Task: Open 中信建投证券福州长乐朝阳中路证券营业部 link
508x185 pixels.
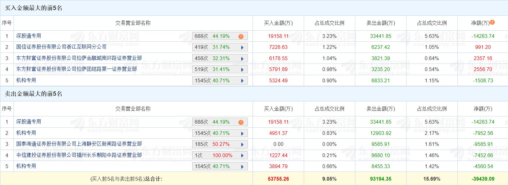Action: tap(79, 155)
